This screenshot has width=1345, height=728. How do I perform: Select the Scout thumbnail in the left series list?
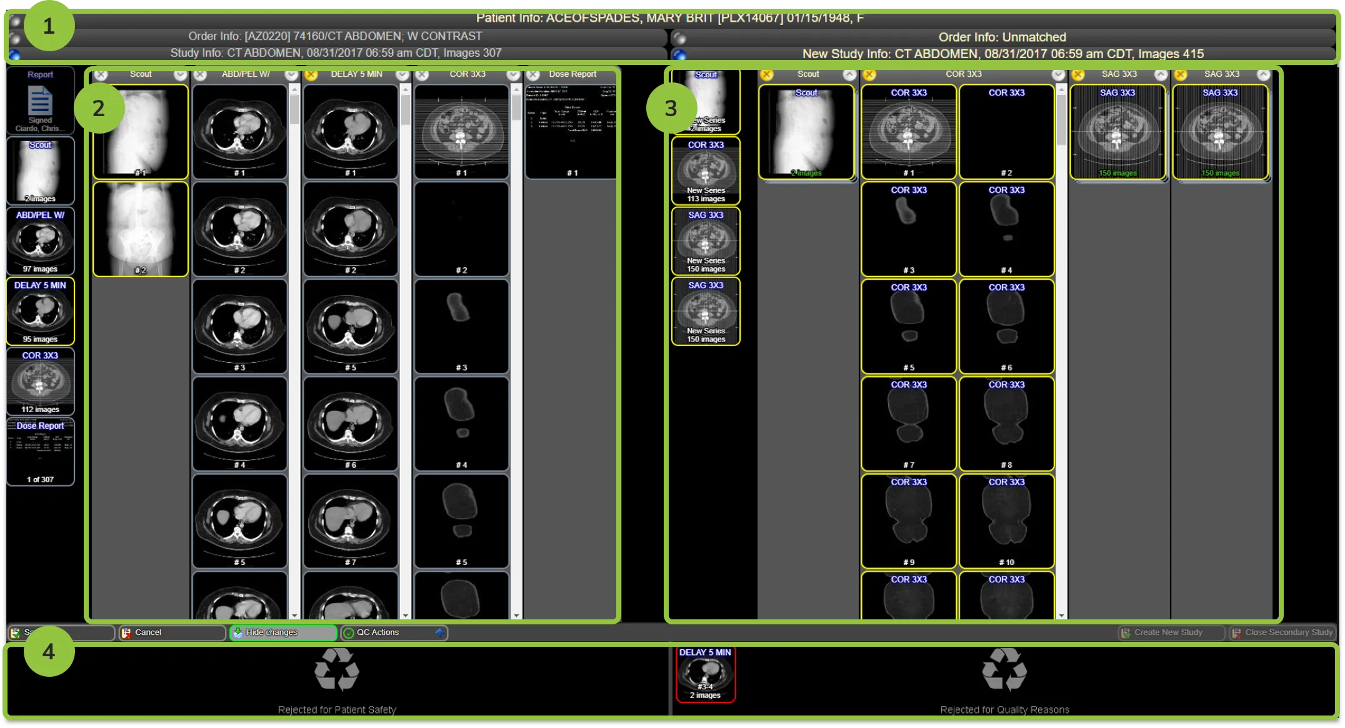41,172
